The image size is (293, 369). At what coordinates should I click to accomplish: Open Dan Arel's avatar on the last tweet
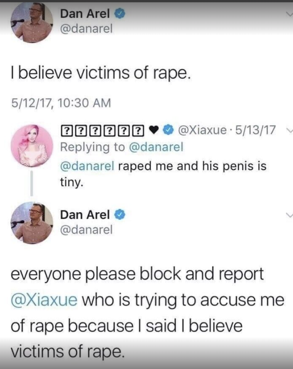tap(32, 223)
